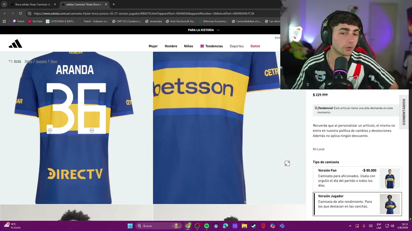This screenshot has height=231, width=412.
Task: Click the Versión Fan jersey thumbnail
Action: [x=390, y=178]
